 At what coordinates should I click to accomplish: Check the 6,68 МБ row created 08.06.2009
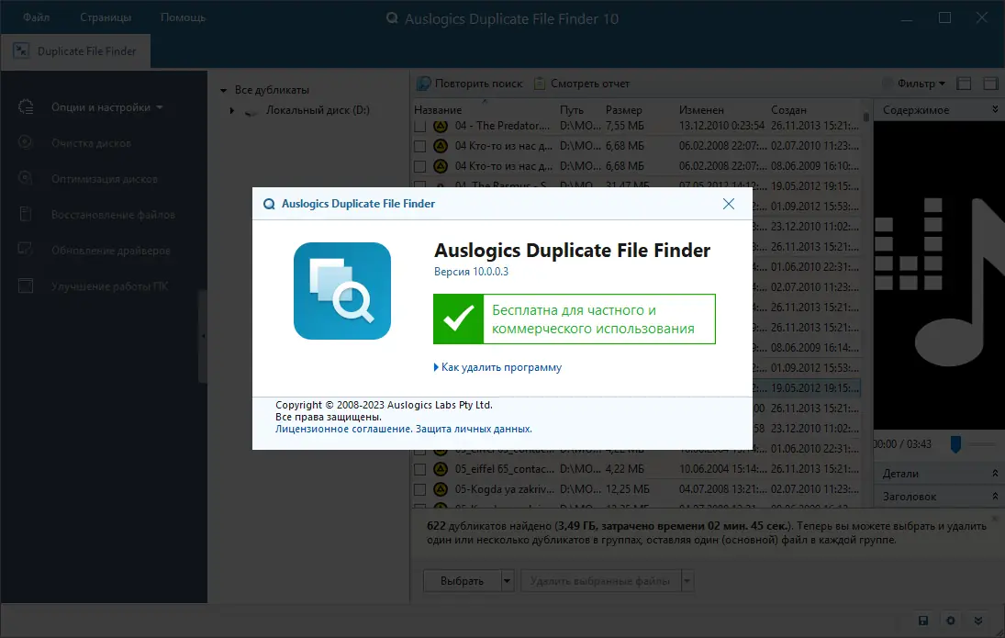click(419, 167)
